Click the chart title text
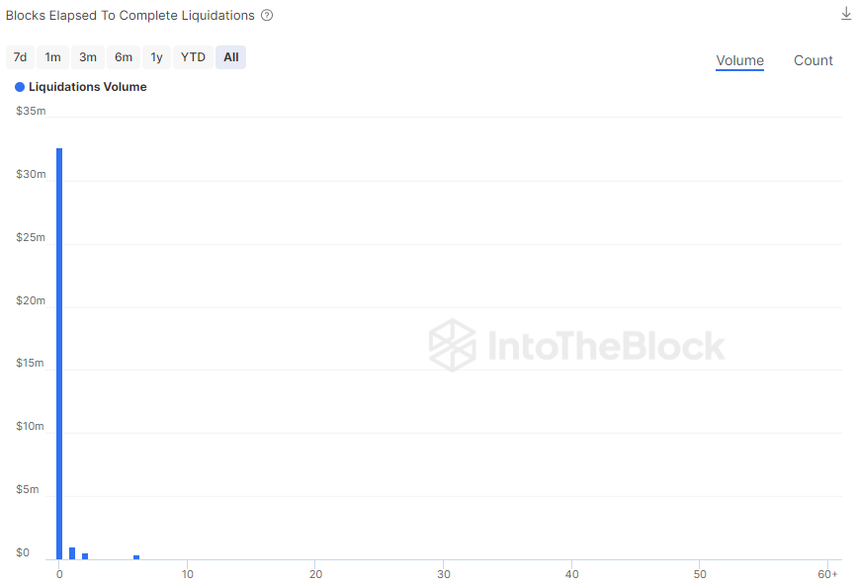Viewport: 857px width, 585px height. coord(130,16)
